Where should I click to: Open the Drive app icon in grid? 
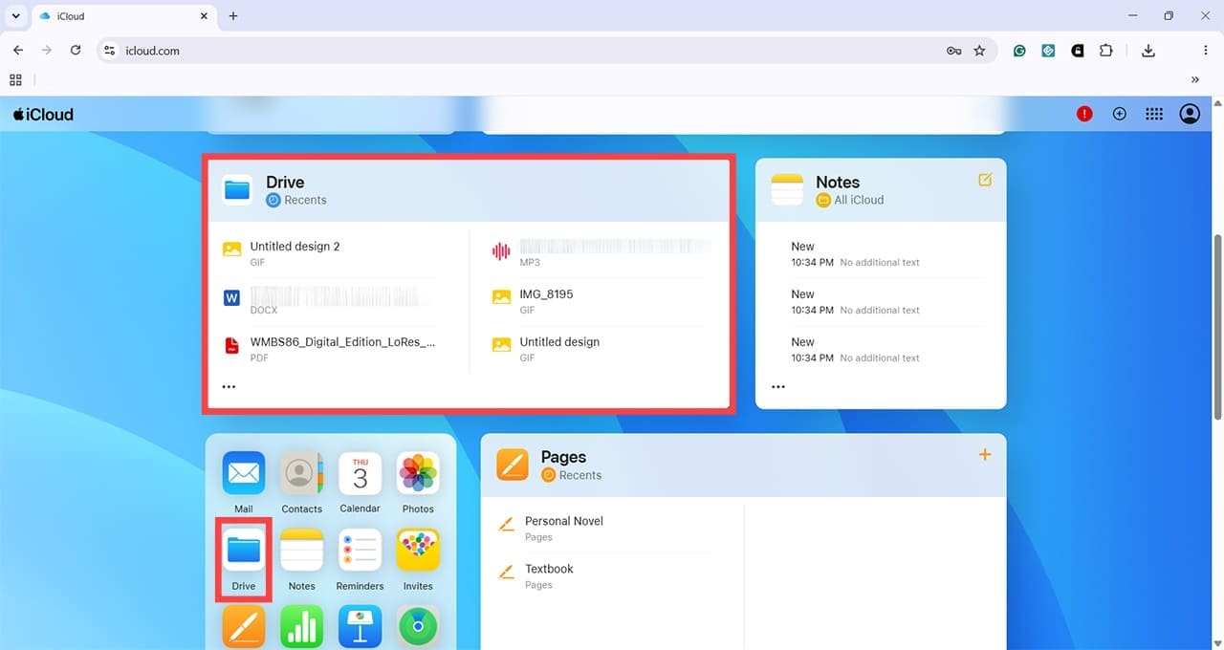click(x=244, y=551)
